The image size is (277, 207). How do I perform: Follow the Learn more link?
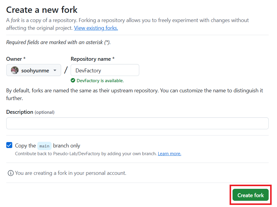[x=169, y=154]
